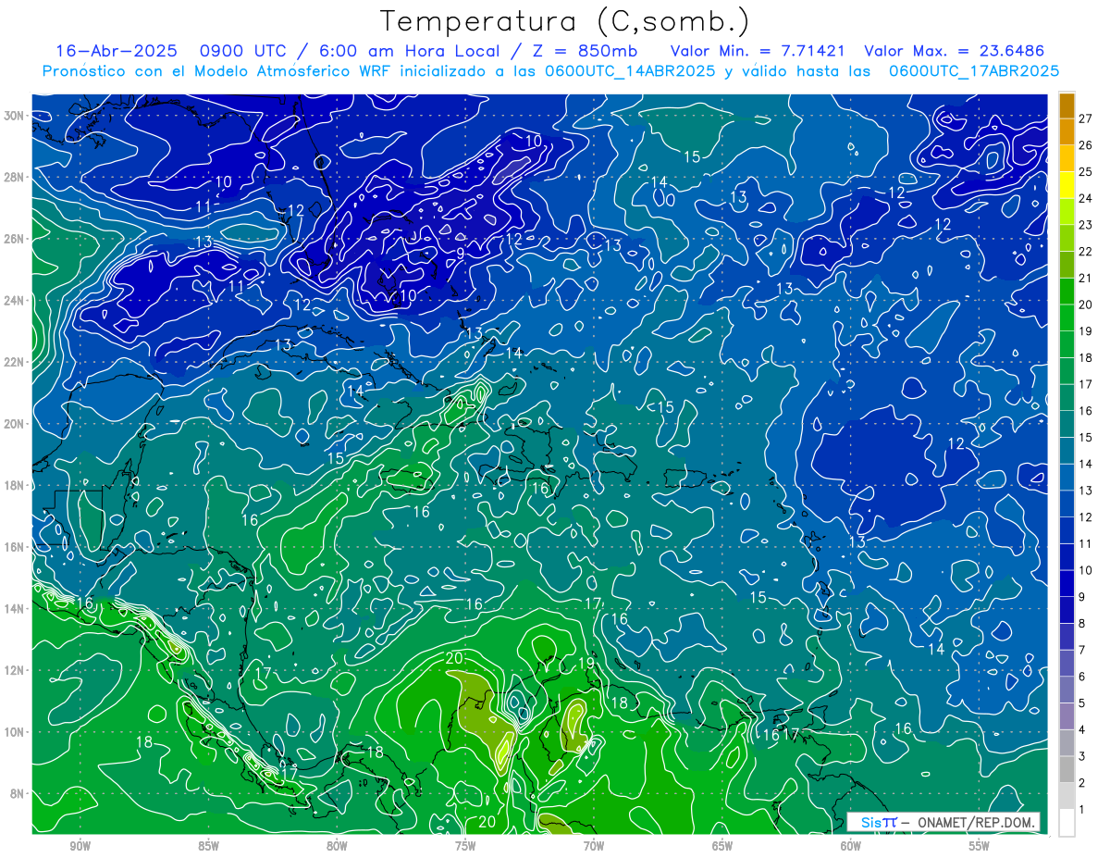Click the 60W longitude axis label
Image resolution: width=1110 pixels, height=858 pixels.
pos(851,846)
